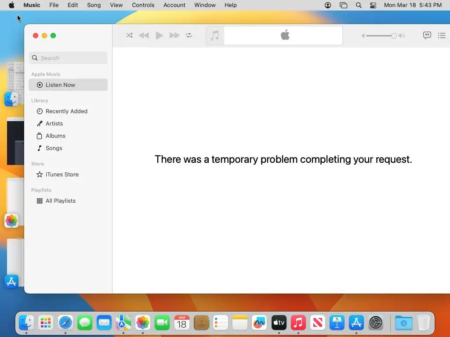450x337 pixels.
Task: Open Safari from the Dock
Action: point(65,323)
